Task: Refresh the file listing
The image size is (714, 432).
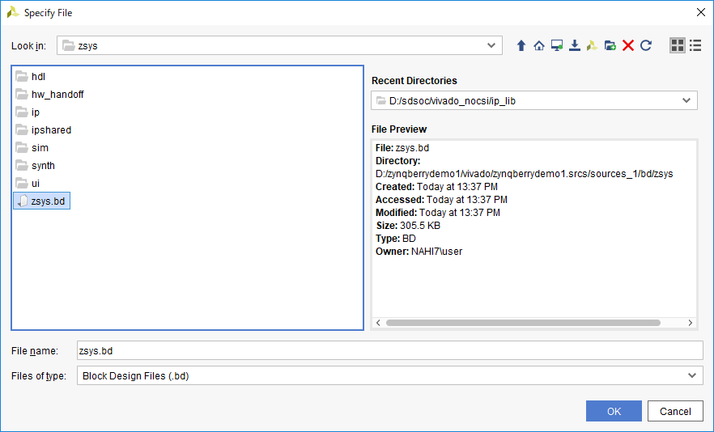Action: 646,46
